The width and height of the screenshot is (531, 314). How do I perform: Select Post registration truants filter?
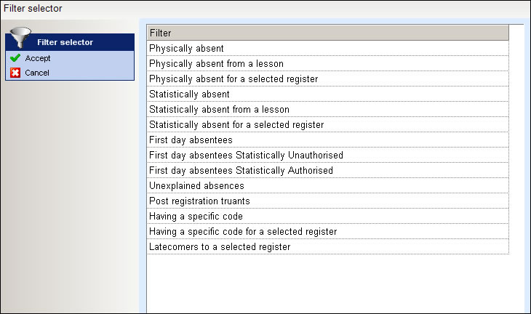click(328, 201)
